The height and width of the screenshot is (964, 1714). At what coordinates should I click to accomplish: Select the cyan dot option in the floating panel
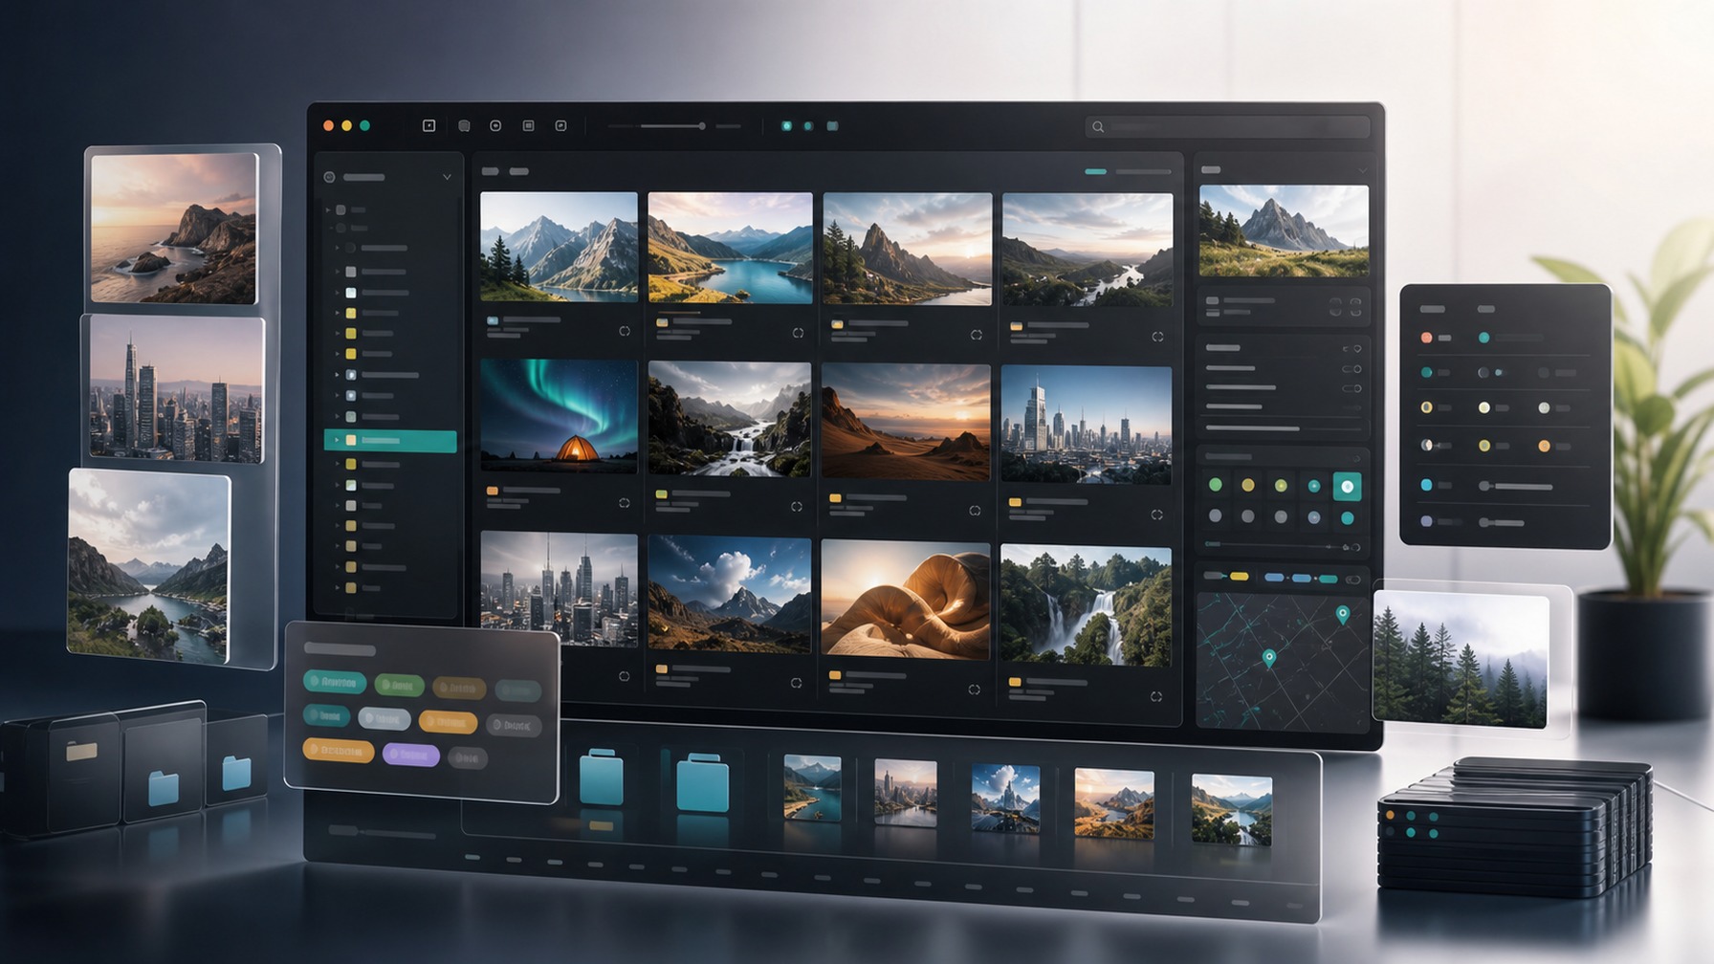tap(1426, 485)
